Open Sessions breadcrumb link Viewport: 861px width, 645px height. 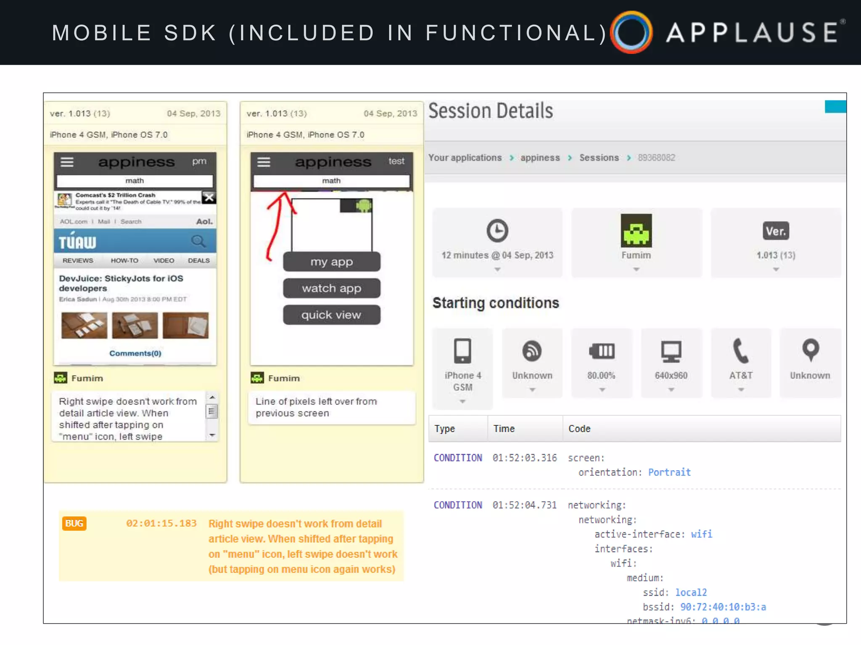click(x=599, y=158)
